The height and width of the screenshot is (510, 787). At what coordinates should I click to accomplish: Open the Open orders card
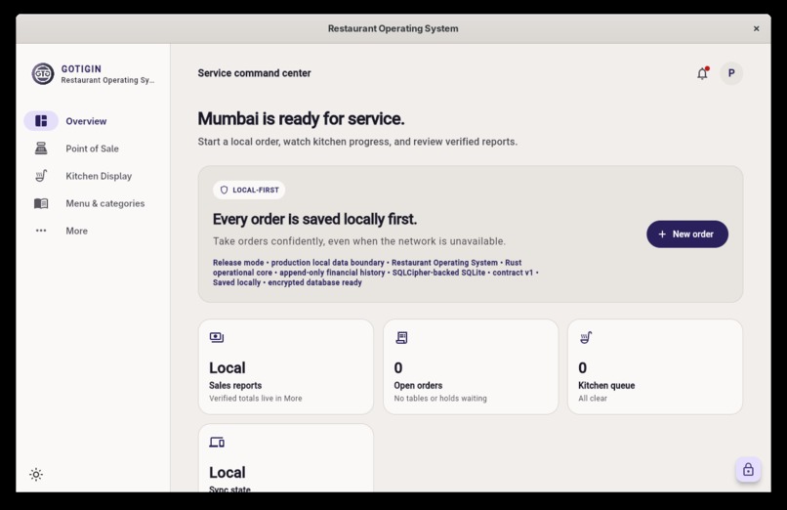pyautogui.click(x=471, y=367)
